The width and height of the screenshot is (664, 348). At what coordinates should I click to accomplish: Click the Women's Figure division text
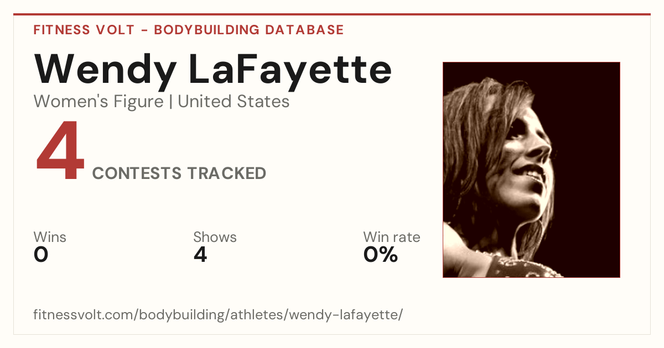click(x=98, y=102)
